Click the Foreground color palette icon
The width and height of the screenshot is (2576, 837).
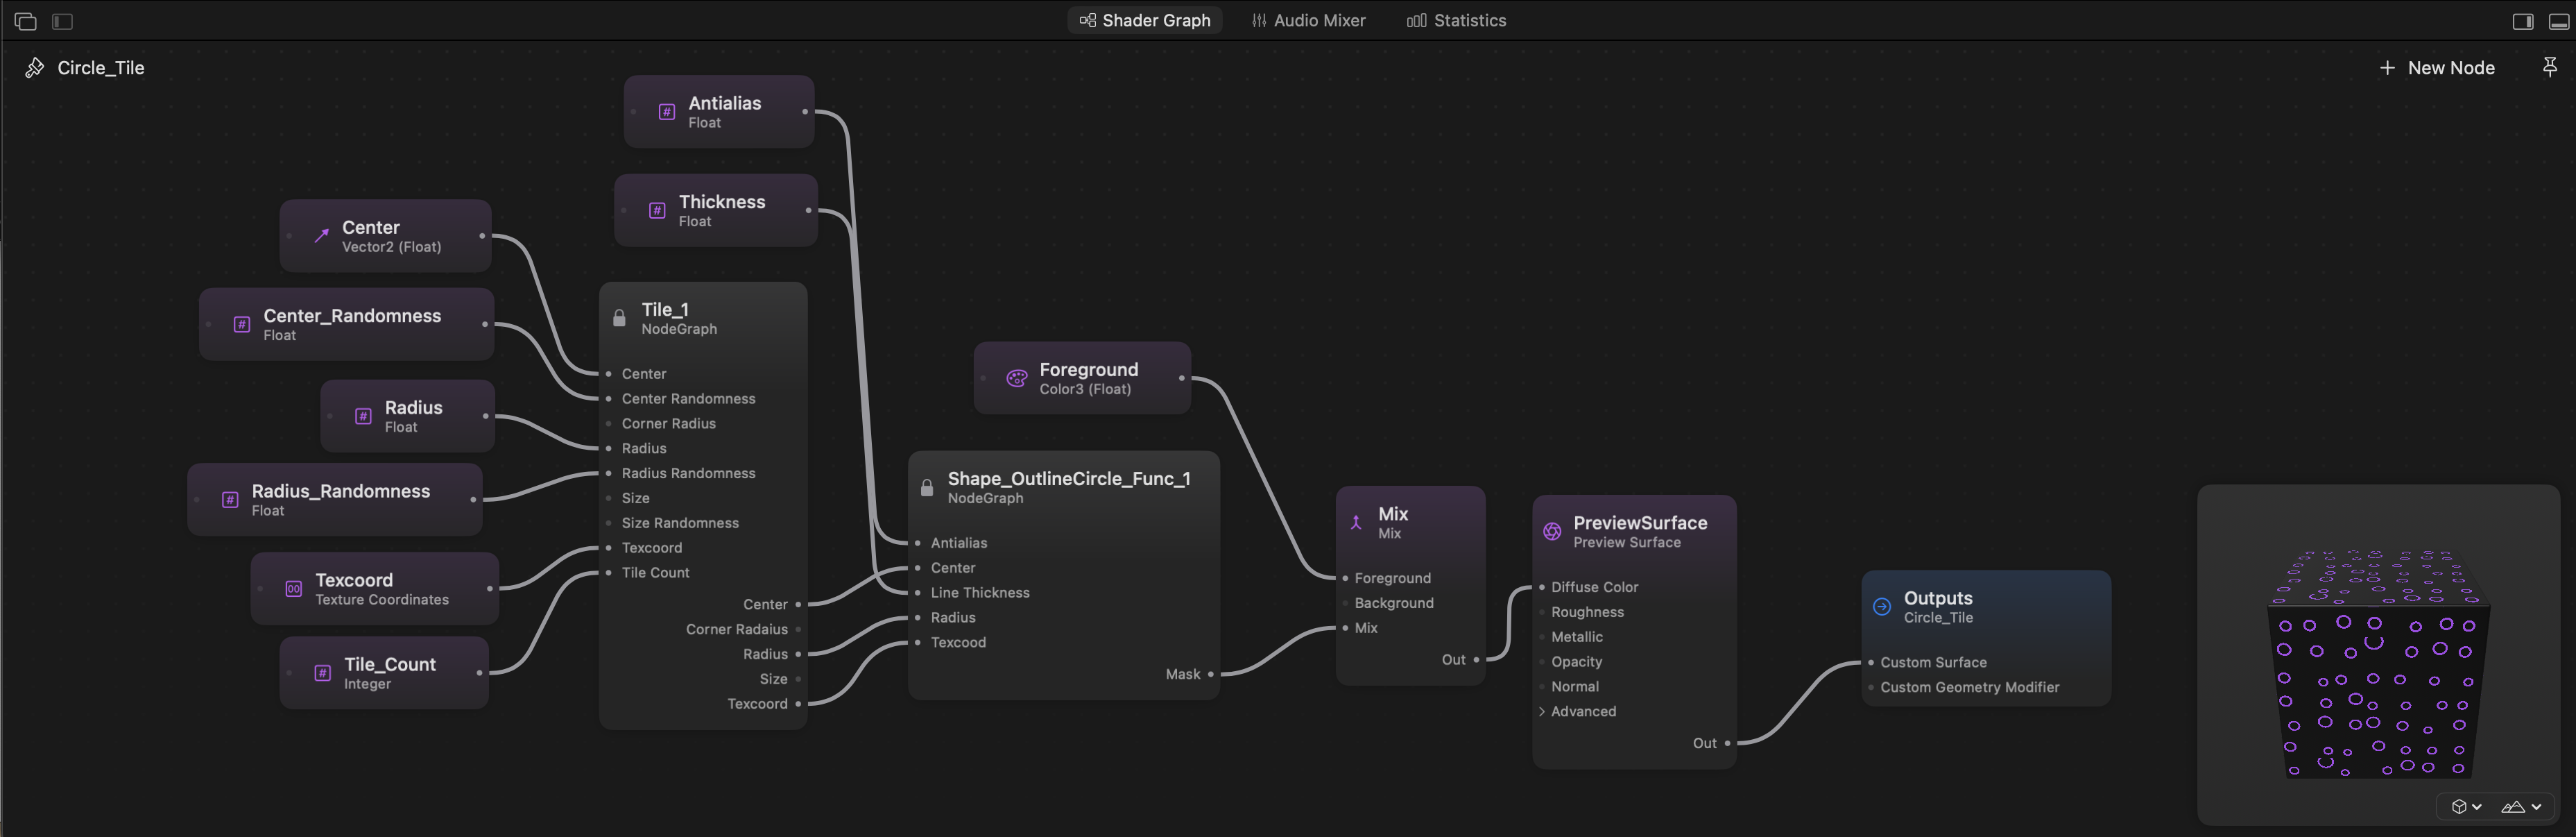click(x=1016, y=378)
